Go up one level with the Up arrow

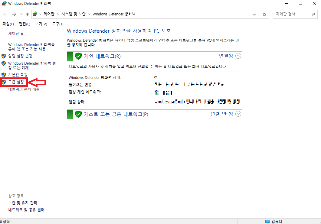28,14
